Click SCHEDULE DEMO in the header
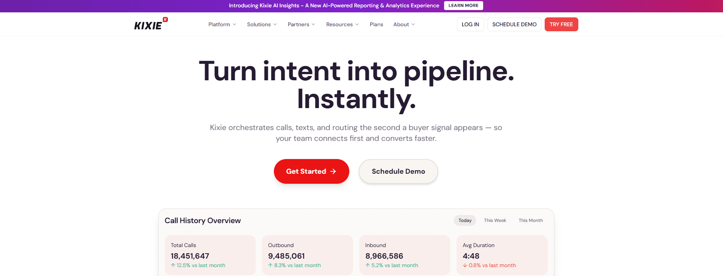The width and height of the screenshot is (723, 276). (x=514, y=24)
